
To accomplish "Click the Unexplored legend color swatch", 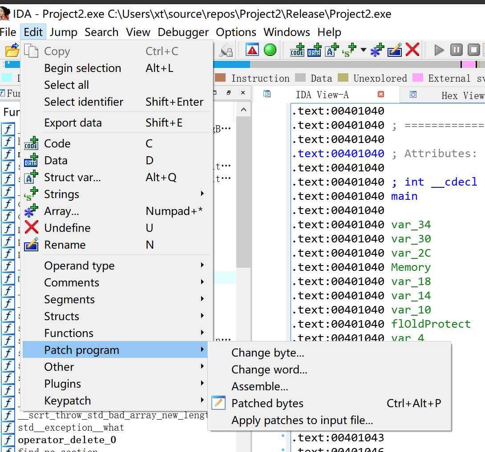I will point(343,78).
